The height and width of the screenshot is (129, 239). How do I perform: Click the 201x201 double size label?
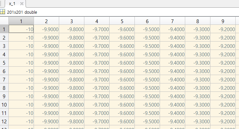[x=22, y=12]
